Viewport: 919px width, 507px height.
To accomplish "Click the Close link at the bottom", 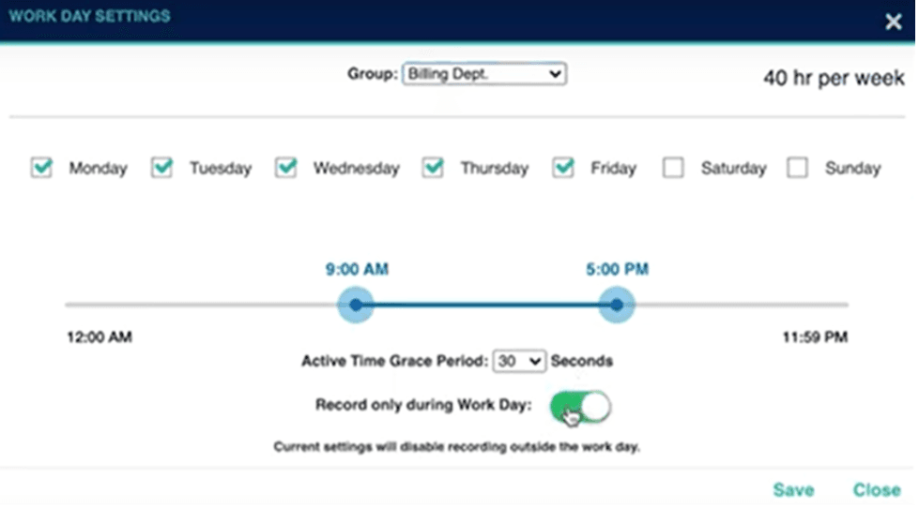I will click(876, 490).
